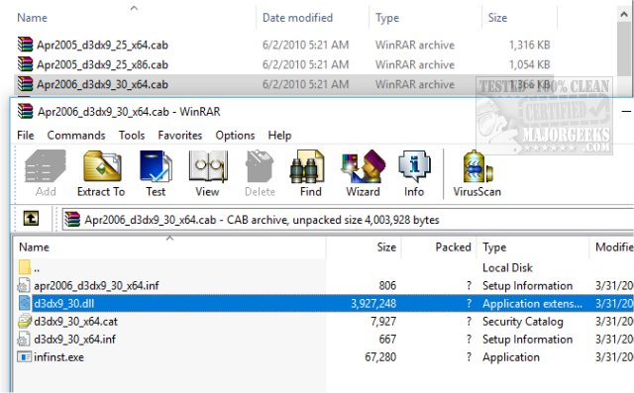
Task: Open the Favorites menu
Action: (180, 136)
